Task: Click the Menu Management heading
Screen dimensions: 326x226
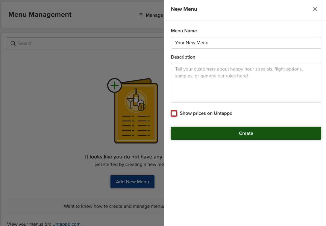Action: (40, 15)
